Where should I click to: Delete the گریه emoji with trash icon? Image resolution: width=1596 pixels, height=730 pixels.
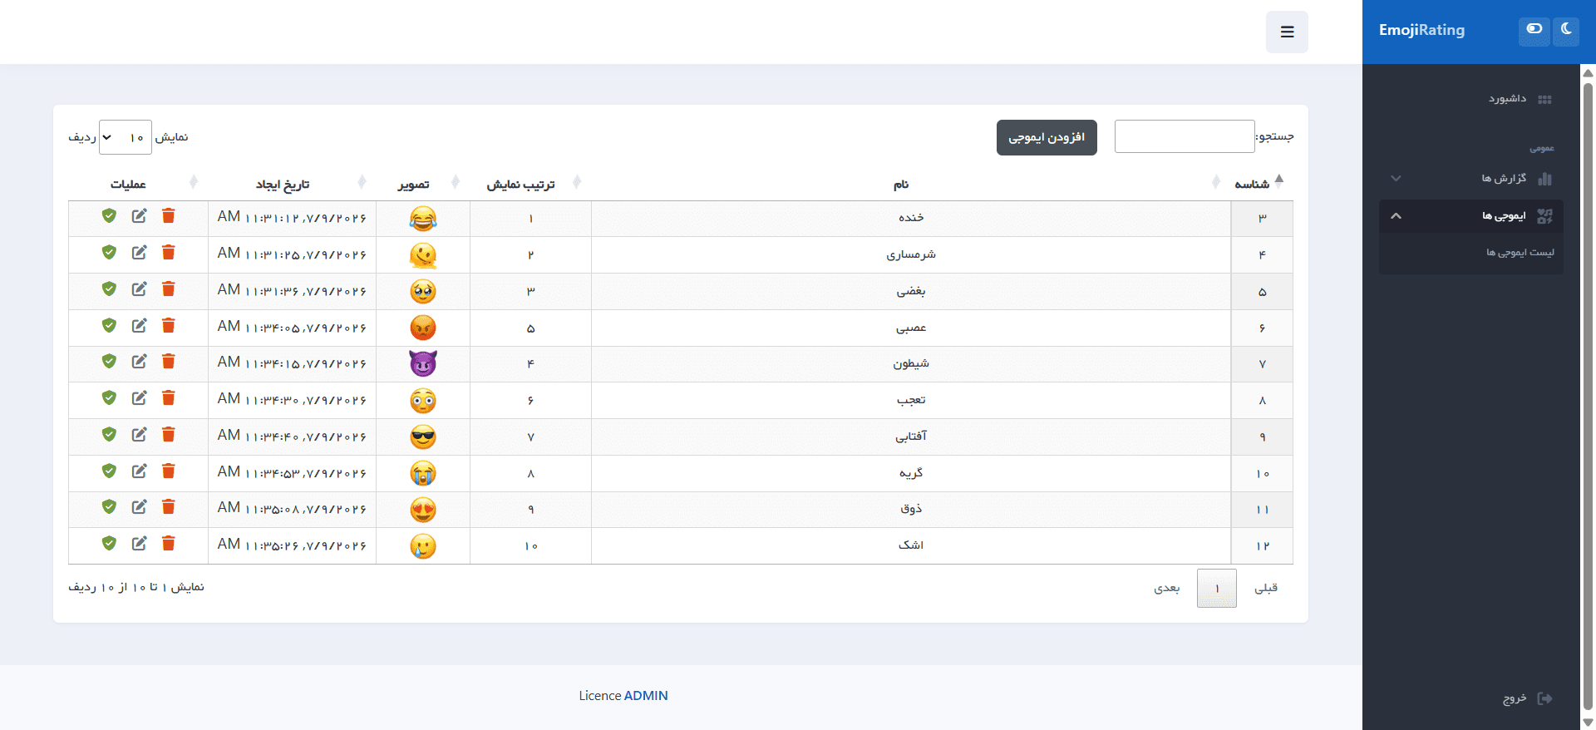coord(168,471)
